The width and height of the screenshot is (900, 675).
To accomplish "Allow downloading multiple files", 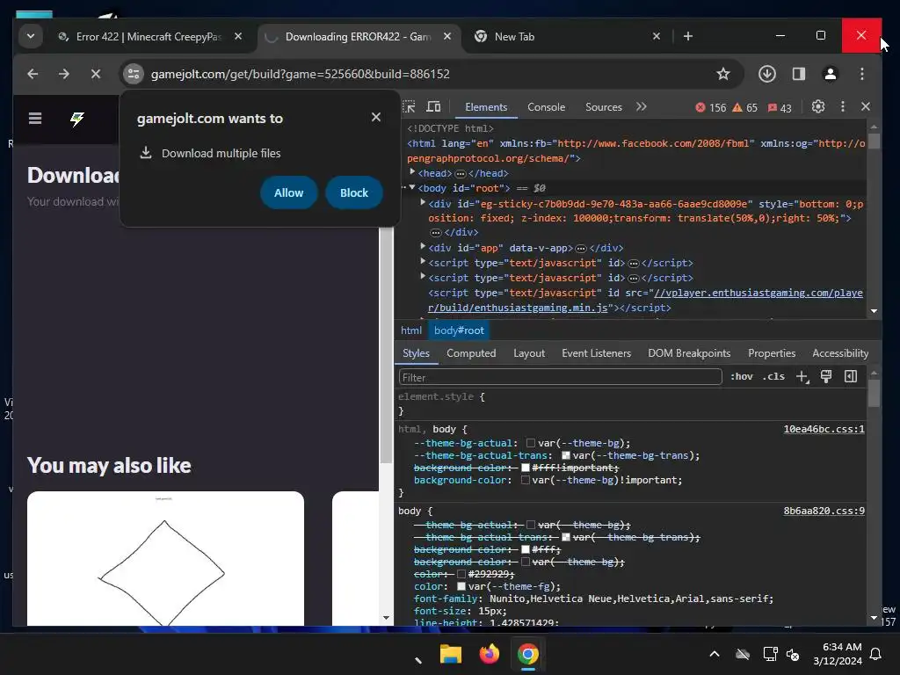I will tap(288, 192).
